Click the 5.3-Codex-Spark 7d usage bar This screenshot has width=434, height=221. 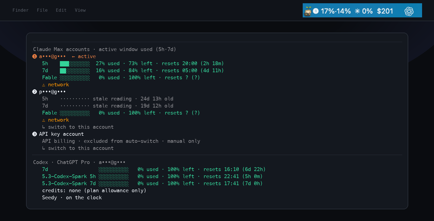tap(114, 184)
